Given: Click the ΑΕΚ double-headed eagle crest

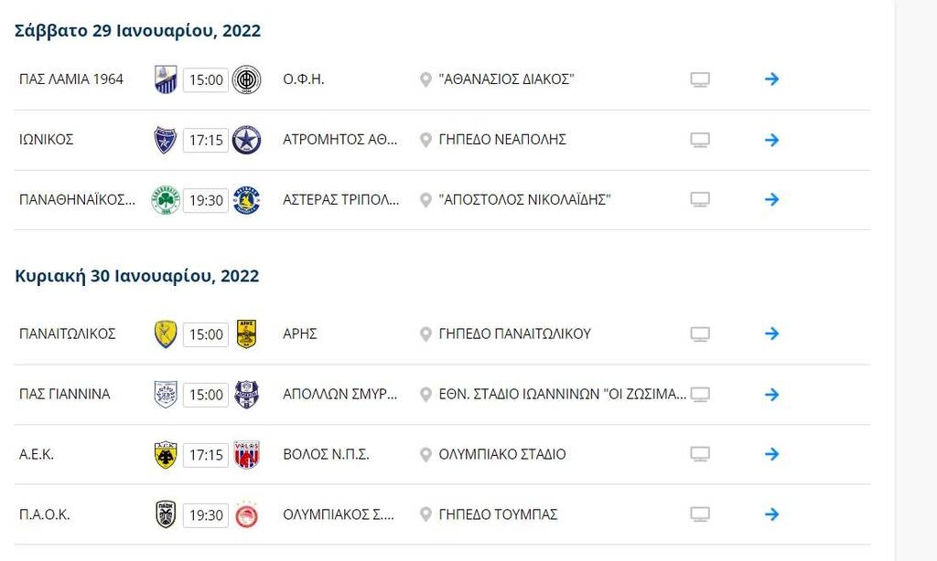Looking at the screenshot, I should (x=166, y=454).
